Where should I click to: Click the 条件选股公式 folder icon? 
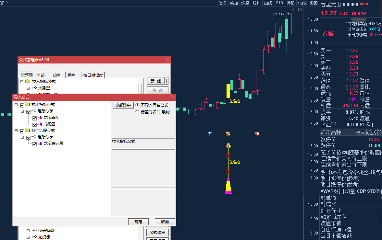point(27,130)
